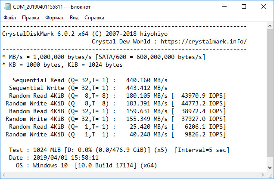The height and width of the screenshot is (179, 274).
Task: Click the 44773.2 IOPS value
Action: (x=202, y=103)
